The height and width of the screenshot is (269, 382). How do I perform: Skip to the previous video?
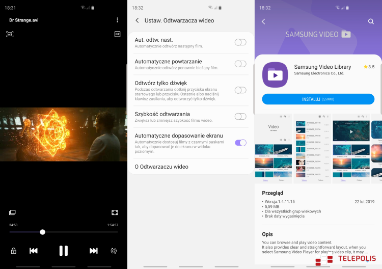[34, 251]
